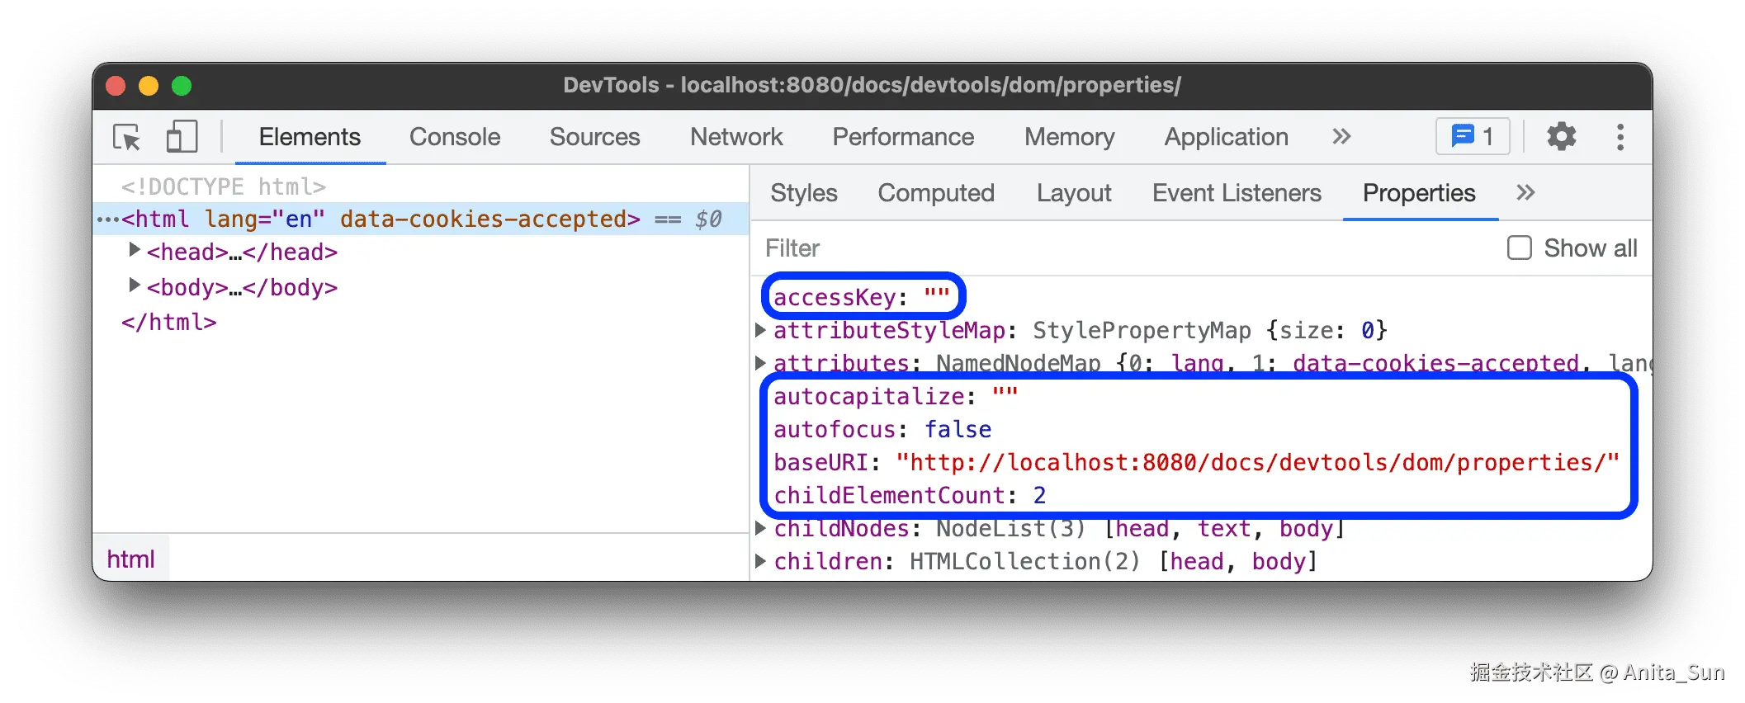Activate the inspect element picker icon

coord(127,137)
